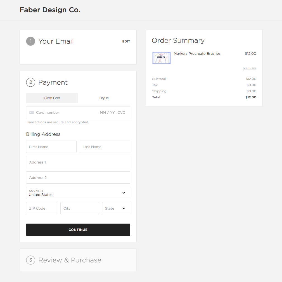Edit your email address
This screenshot has height=282, width=282.
[x=126, y=41]
